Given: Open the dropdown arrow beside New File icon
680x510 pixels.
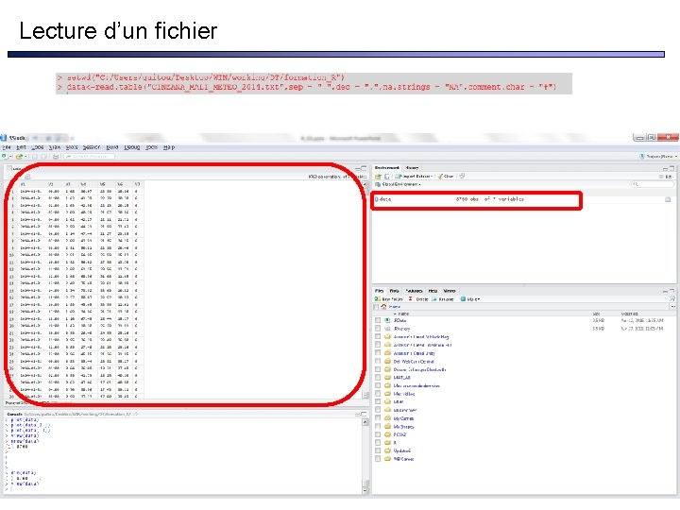Looking at the screenshot, I should pyautogui.click(x=10, y=156).
